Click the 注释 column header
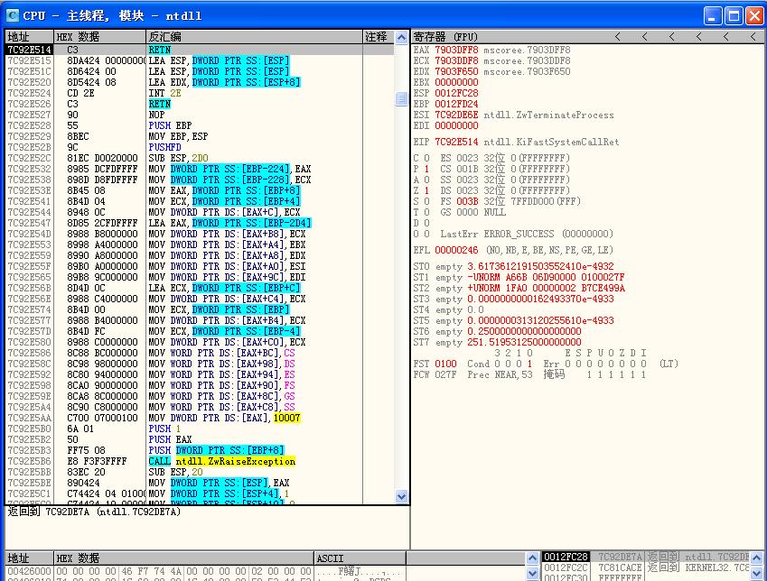Image resolution: width=767 pixels, height=581 pixels. [x=377, y=37]
